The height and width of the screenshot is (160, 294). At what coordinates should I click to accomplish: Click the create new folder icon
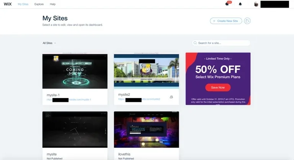pos(247,21)
